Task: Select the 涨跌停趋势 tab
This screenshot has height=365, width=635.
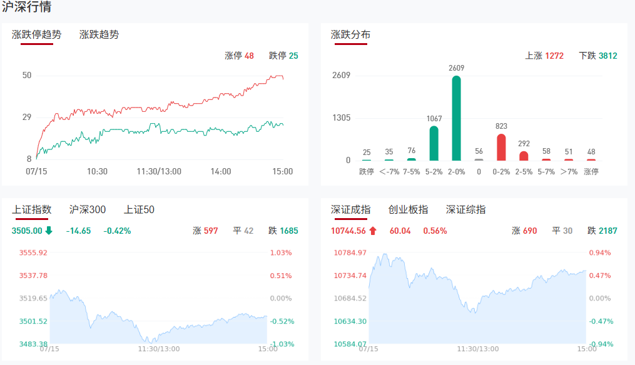Action: (37, 35)
